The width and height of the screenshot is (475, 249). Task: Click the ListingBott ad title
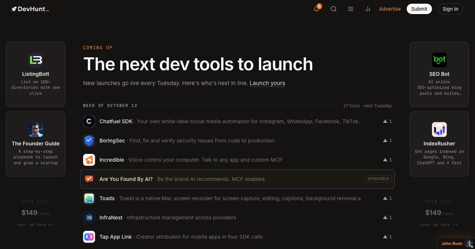coord(36,74)
